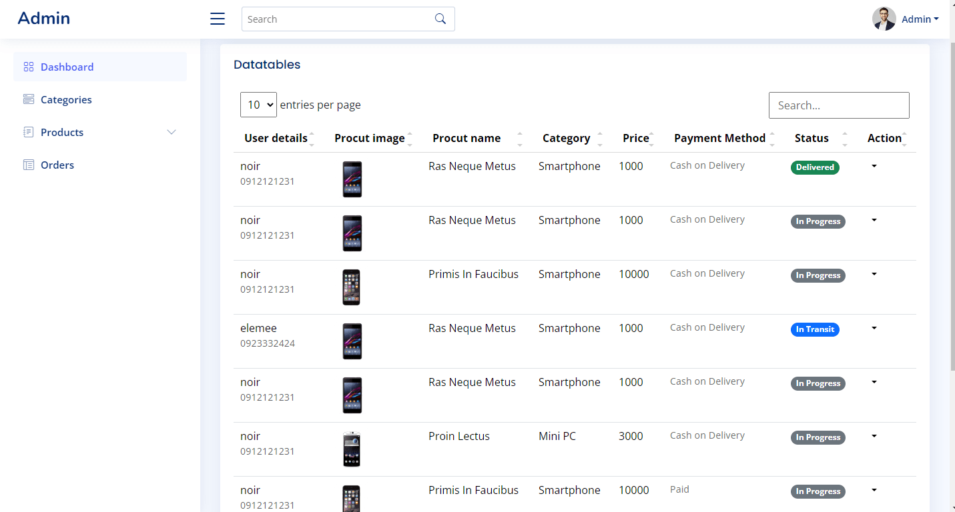Click the 'Paid' payment method cell

[679, 489]
